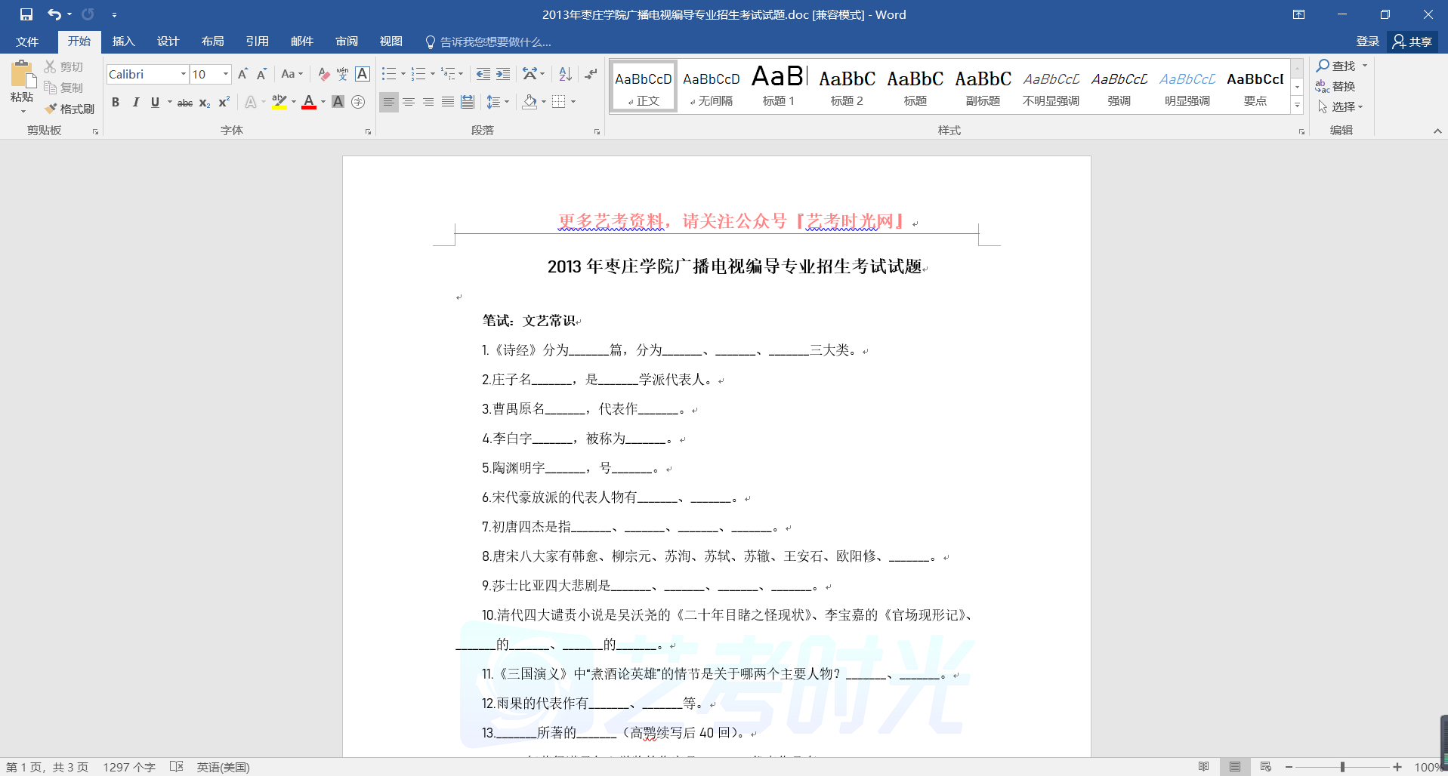Click the Increase Indent icon

pos(503,74)
